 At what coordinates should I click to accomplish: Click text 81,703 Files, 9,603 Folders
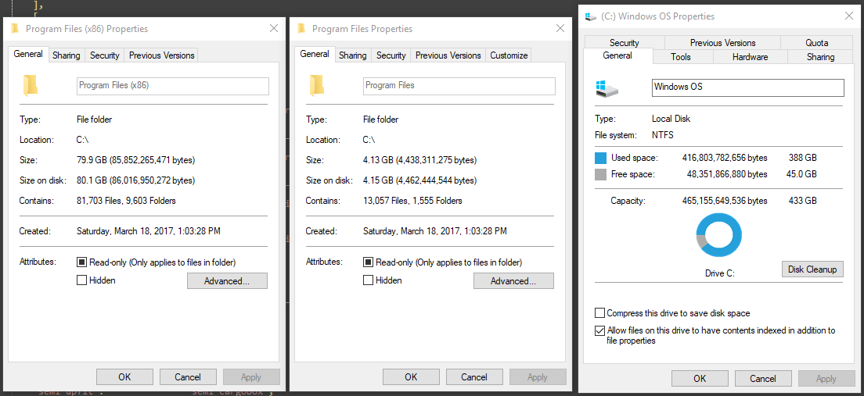pos(126,201)
